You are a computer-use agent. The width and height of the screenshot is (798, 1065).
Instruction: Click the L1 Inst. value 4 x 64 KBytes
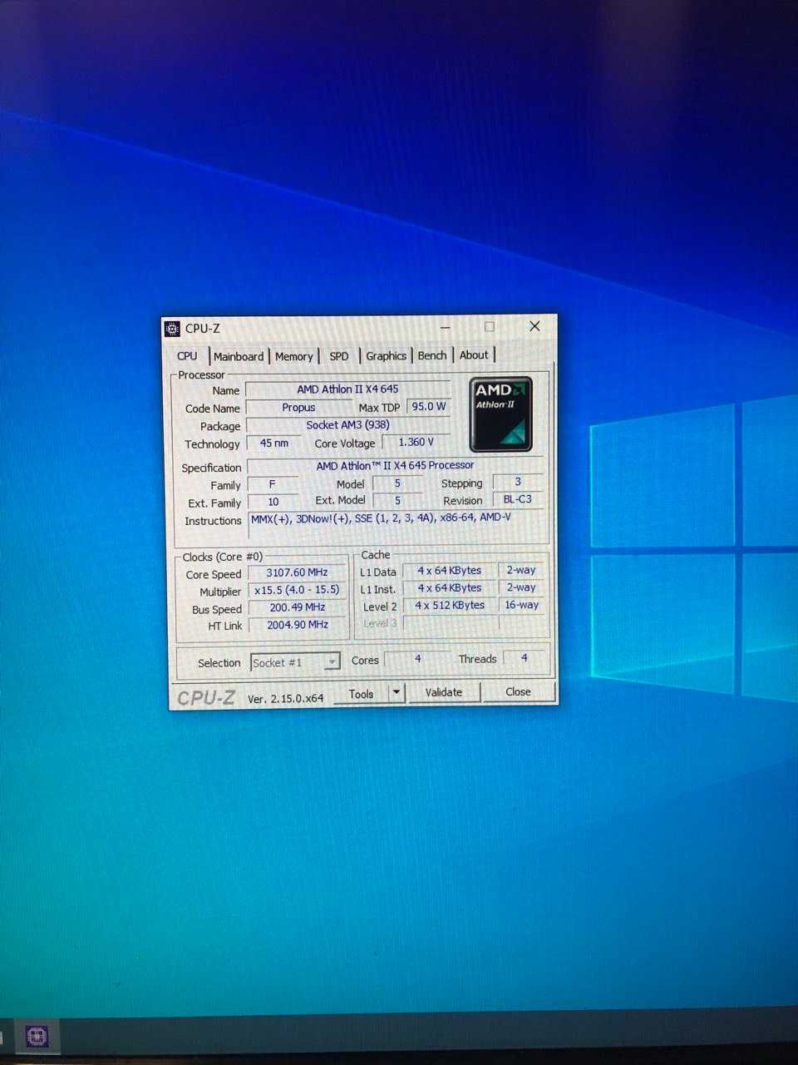pyautogui.click(x=450, y=588)
